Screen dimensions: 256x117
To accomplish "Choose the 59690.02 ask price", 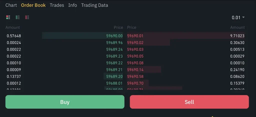I will (x=135, y=43).
